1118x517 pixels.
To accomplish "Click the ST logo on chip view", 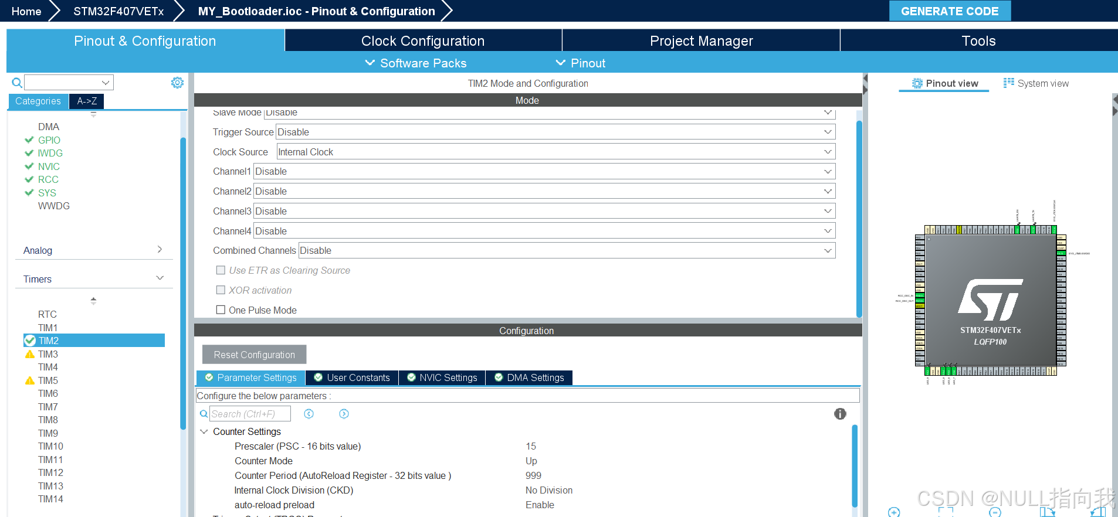I will click(990, 299).
